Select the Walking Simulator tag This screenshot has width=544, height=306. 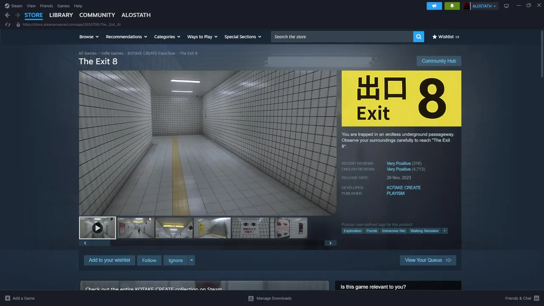pyautogui.click(x=425, y=231)
